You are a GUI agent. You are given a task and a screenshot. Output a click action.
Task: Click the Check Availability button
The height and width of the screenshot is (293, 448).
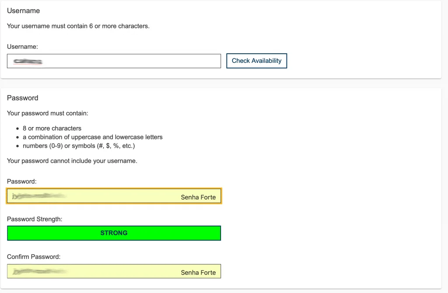coord(256,61)
